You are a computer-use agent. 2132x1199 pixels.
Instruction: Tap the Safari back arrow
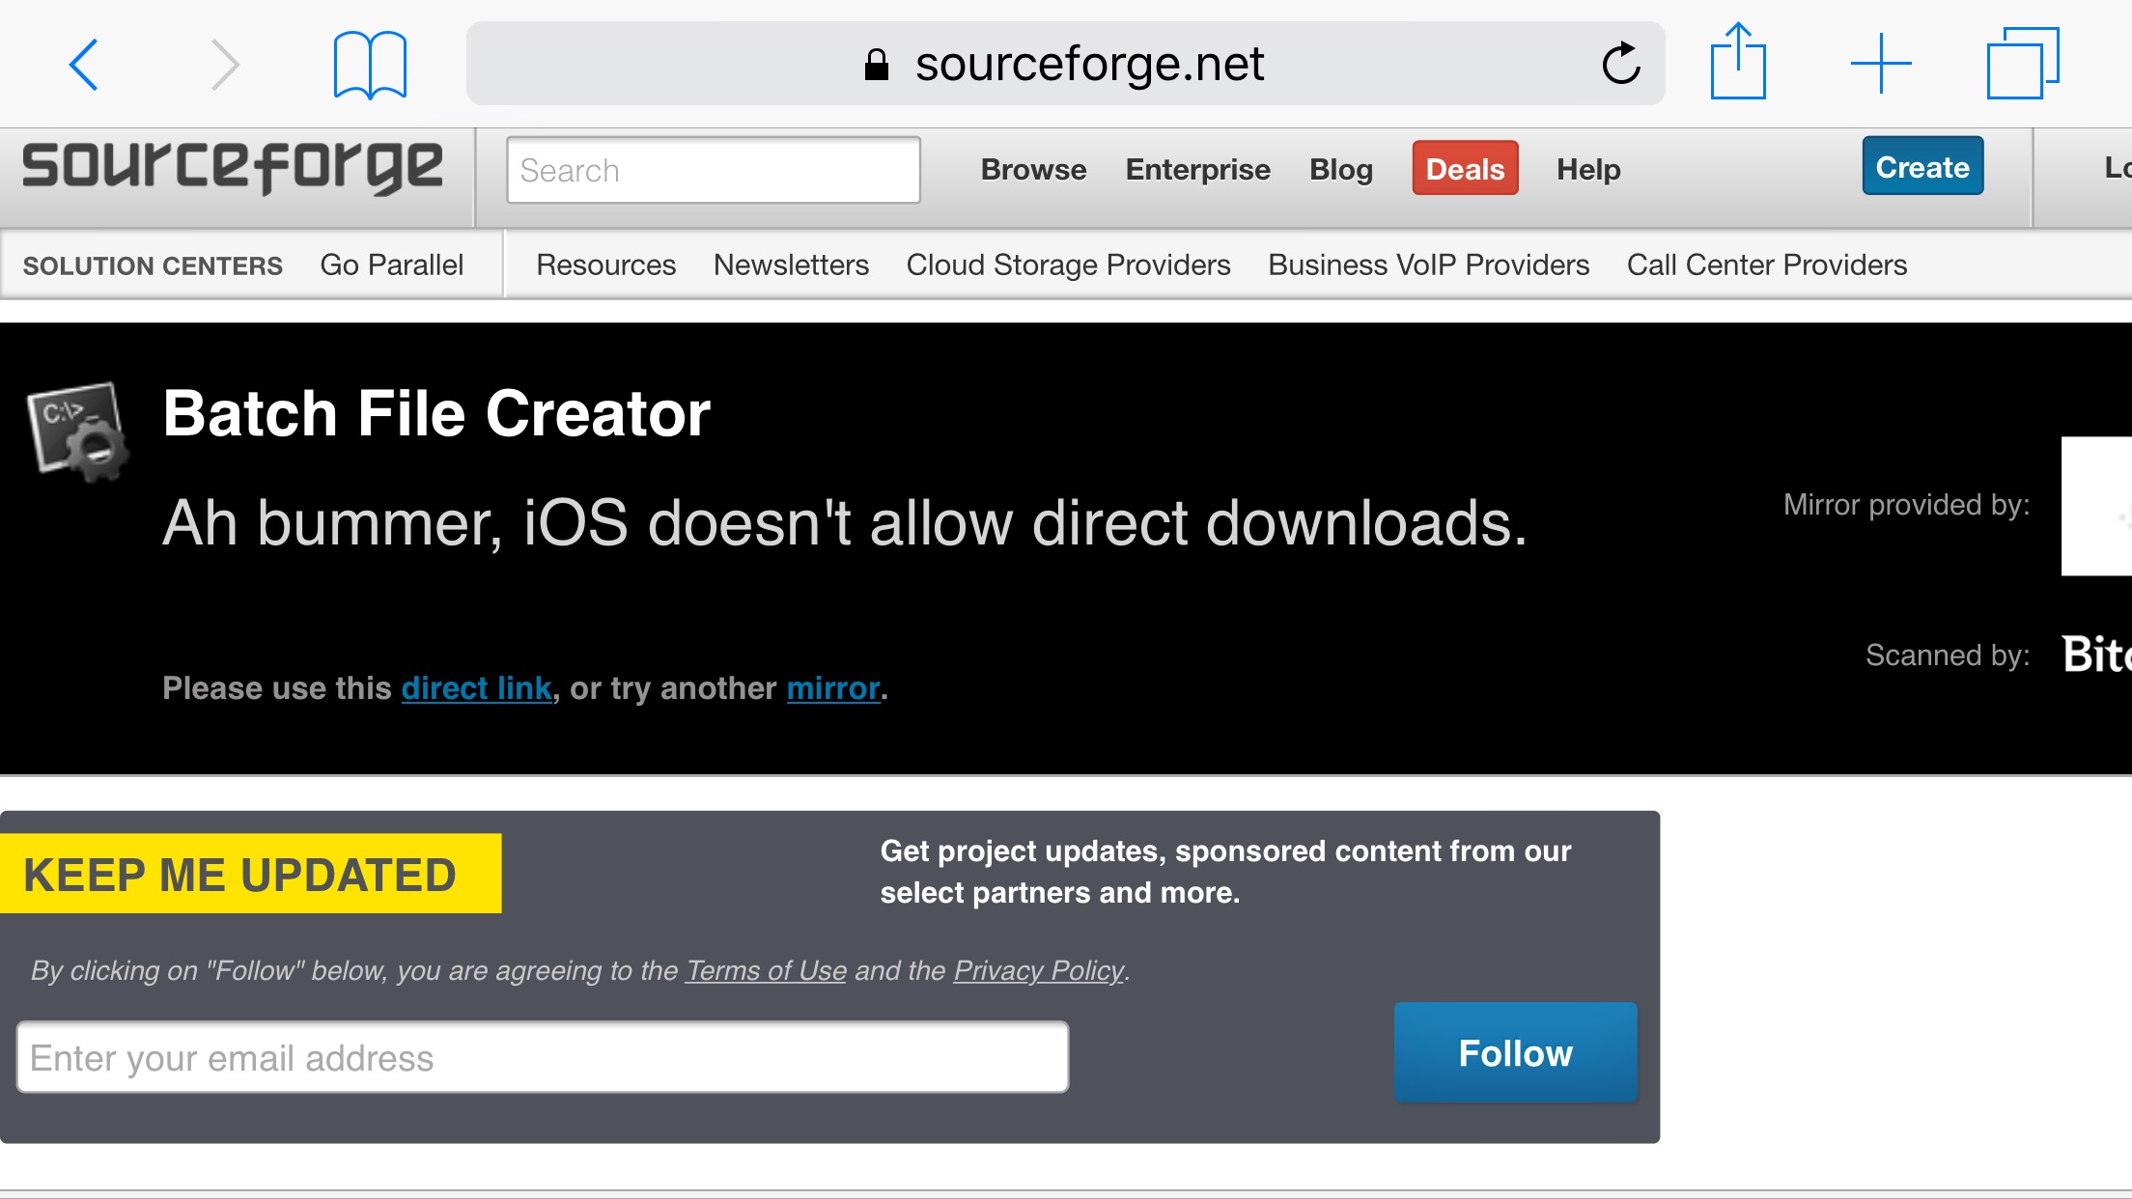click(85, 65)
